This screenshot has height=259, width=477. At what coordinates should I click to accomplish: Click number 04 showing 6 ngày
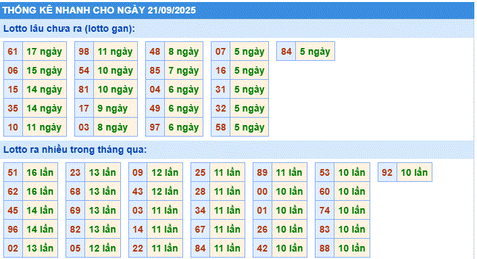(x=155, y=89)
